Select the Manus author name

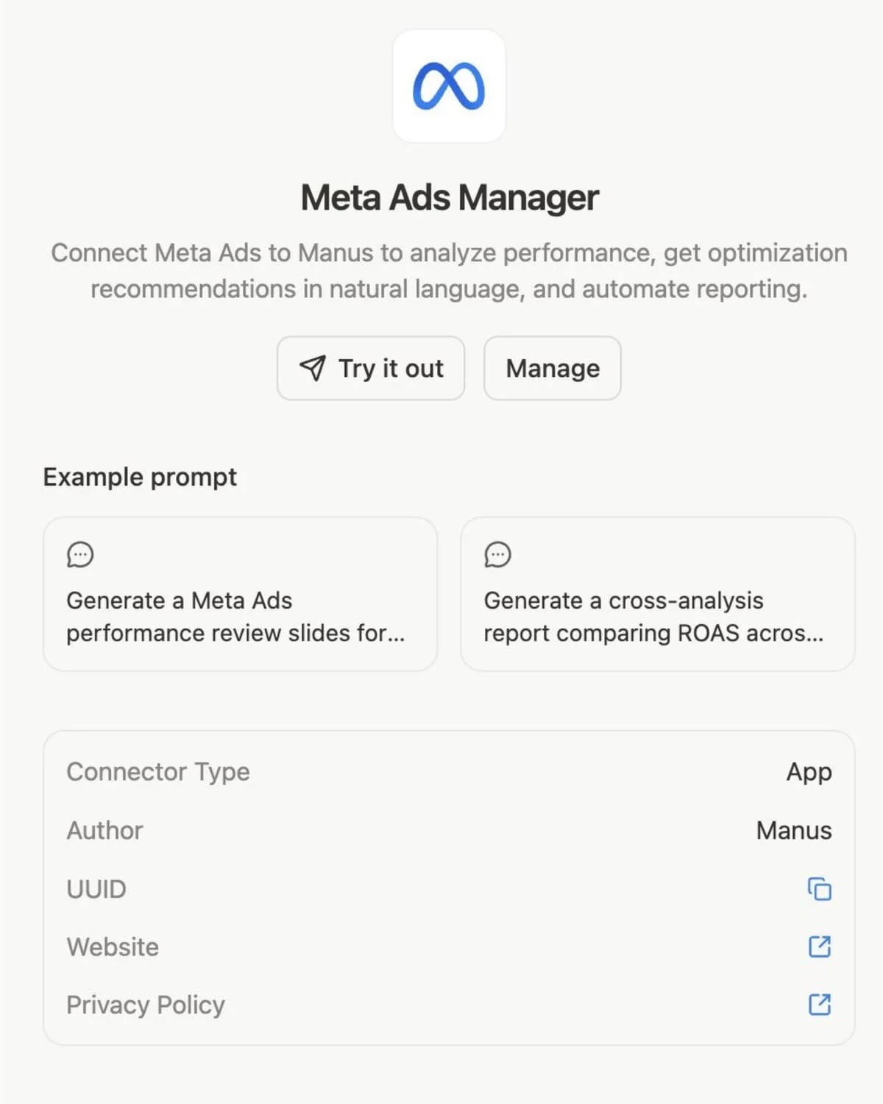coord(793,830)
